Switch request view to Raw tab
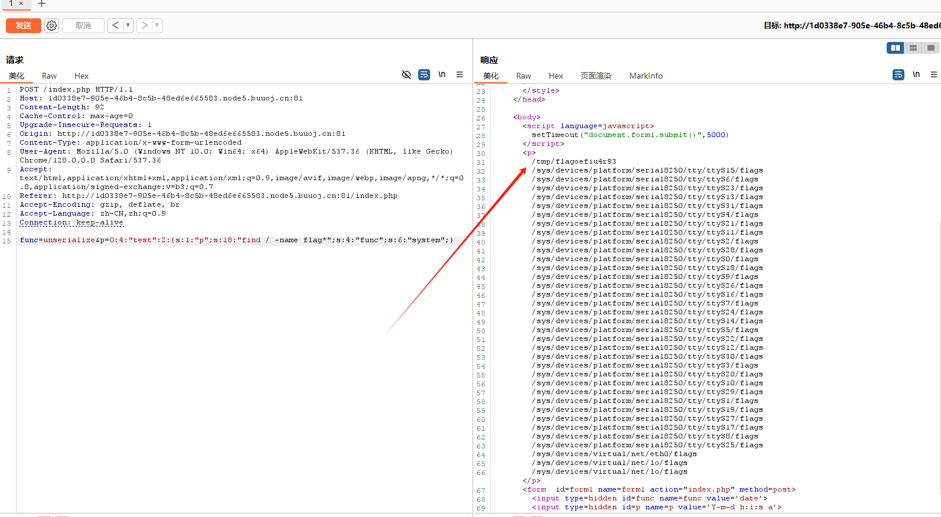This screenshot has width=941, height=517. (49, 76)
